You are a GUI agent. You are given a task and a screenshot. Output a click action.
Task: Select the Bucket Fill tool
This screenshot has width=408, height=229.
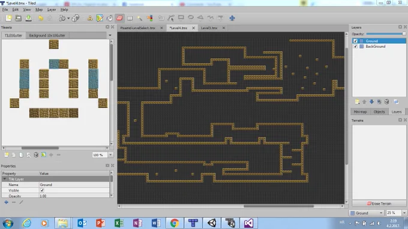click(x=110, y=18)
